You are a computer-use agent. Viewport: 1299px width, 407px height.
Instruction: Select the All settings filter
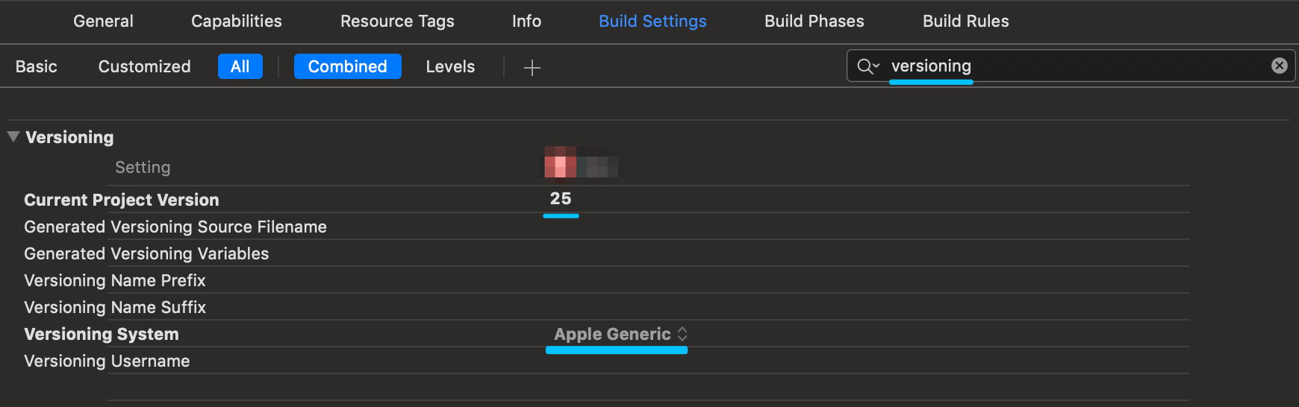point(240,66)
